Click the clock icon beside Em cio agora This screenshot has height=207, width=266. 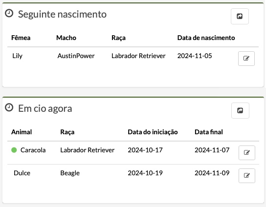click(x=9, y=107)
